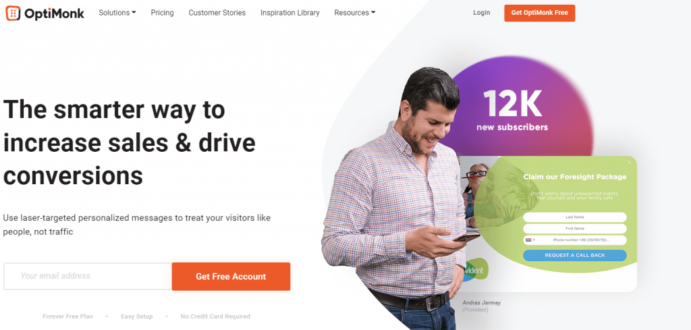Click the First Name field in popup

(575, 229)
